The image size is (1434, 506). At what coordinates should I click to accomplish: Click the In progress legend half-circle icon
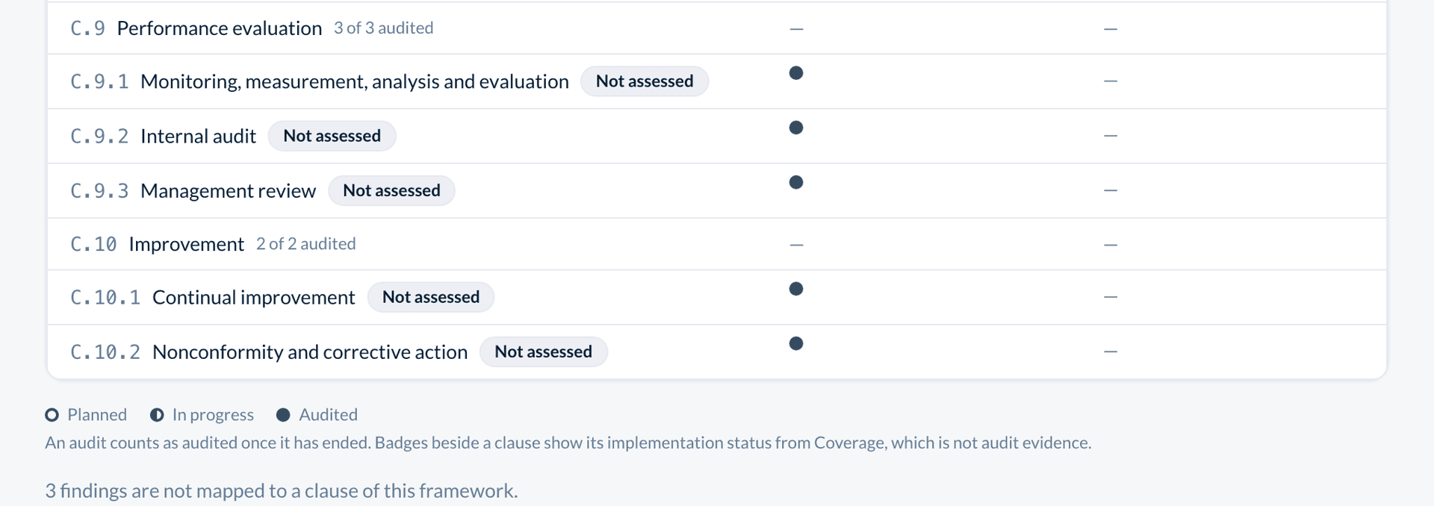coord(157,415)
